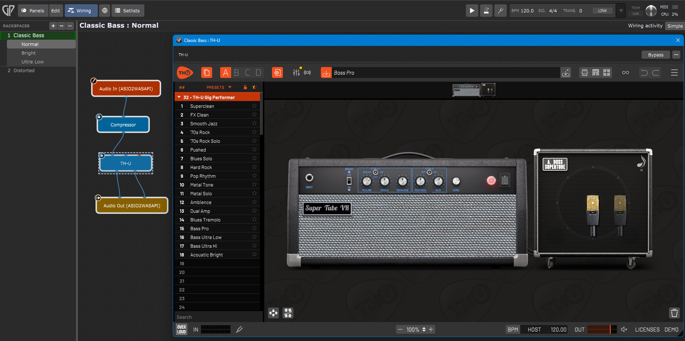Open the tuner fork icon
Screen dimensions: 685x341
coord(240,329)
